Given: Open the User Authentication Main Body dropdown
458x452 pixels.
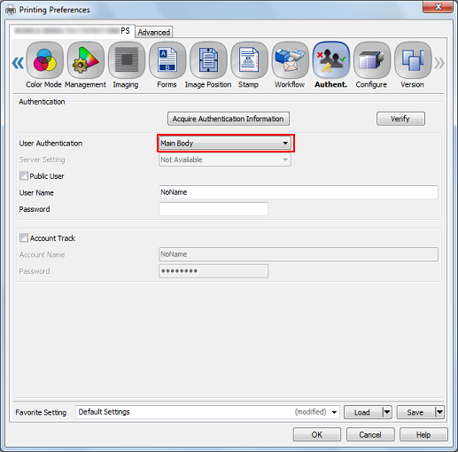Looking at the screenshot, I should coord(225,144).
